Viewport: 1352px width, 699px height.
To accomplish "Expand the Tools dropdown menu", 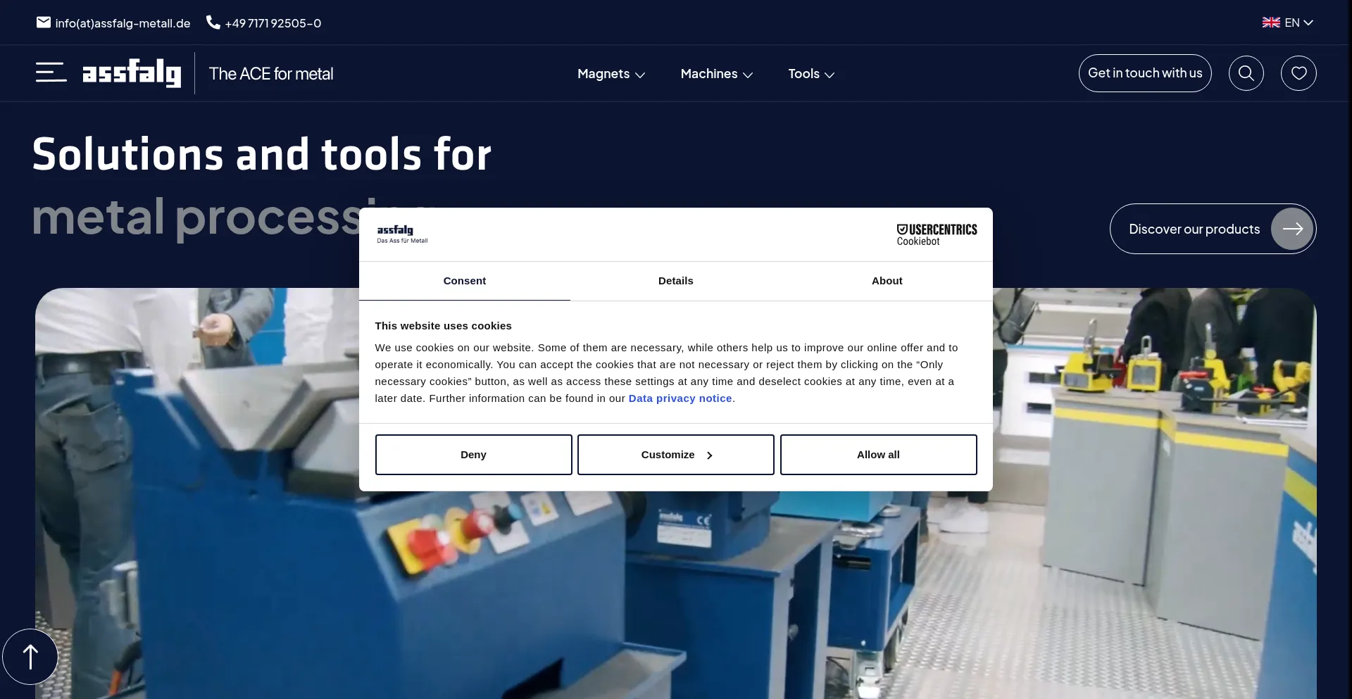I will [810, 74].
